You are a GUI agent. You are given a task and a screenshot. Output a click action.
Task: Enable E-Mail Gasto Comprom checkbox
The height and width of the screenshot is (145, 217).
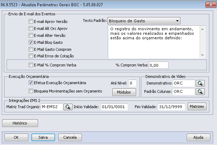point(31,49)
